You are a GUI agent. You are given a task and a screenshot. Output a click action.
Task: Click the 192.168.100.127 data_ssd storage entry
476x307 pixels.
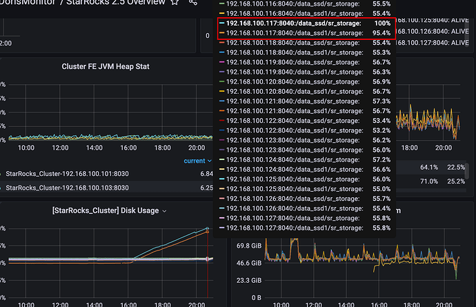305,218
